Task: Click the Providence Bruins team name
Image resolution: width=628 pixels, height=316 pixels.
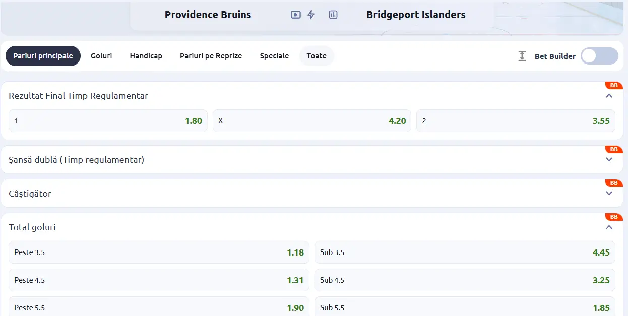Action: pyautogui.click(x=208, y=15)
